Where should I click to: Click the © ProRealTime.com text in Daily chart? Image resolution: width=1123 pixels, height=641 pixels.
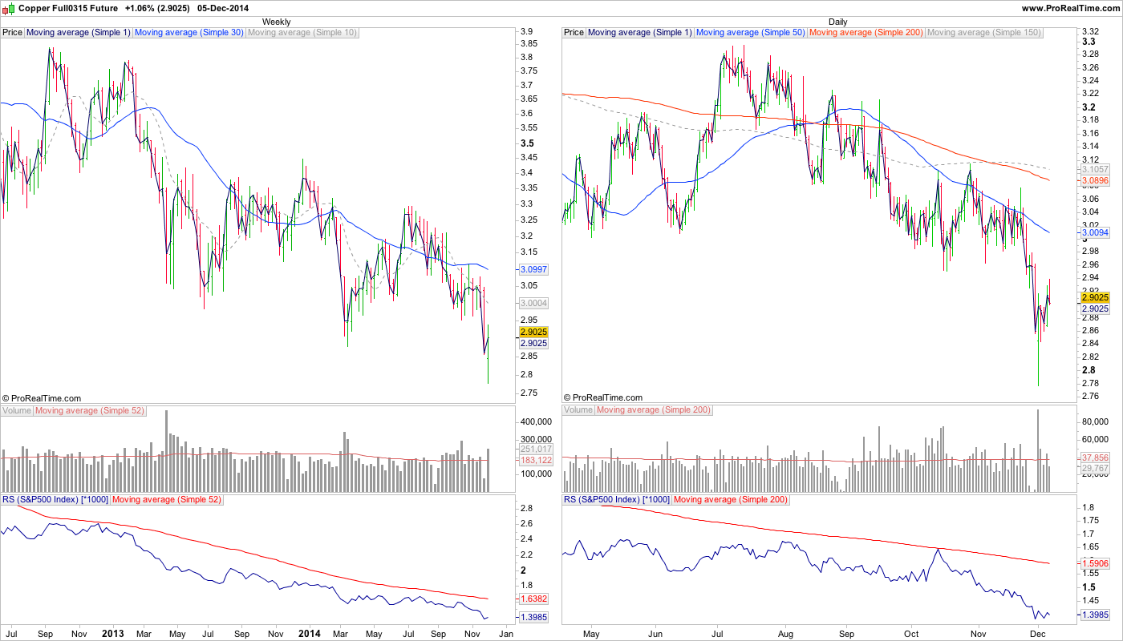coord(603,397)
